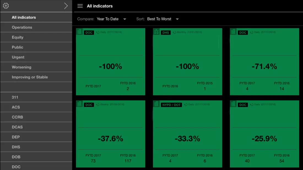Filter by Worsening indicators
Screen dimensions: 303x170
(21, 67)
